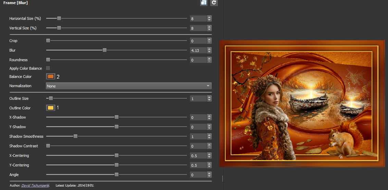Click the Shadow Smoothness spinner arrows
This screenshot has height=190, width=388.
click(209, 136)
